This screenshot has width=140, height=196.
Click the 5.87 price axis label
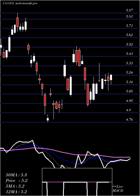[129, 10]
